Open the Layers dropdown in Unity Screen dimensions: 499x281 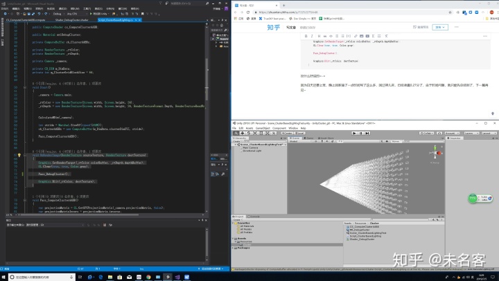[x=471, y=133]
